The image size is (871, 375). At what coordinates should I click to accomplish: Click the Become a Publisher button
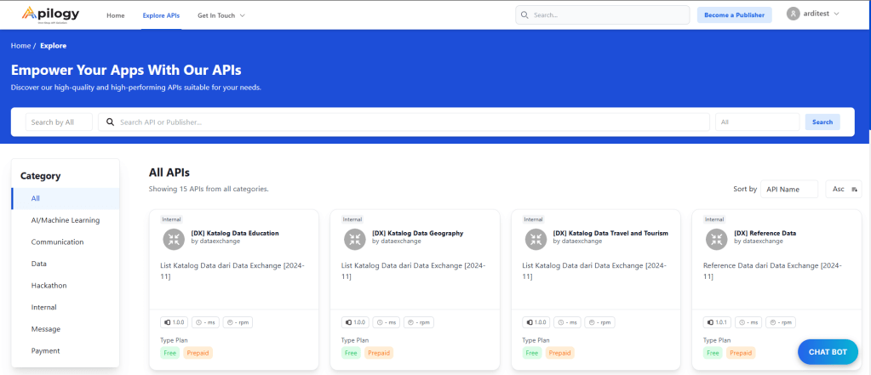[x=734, y=15]
